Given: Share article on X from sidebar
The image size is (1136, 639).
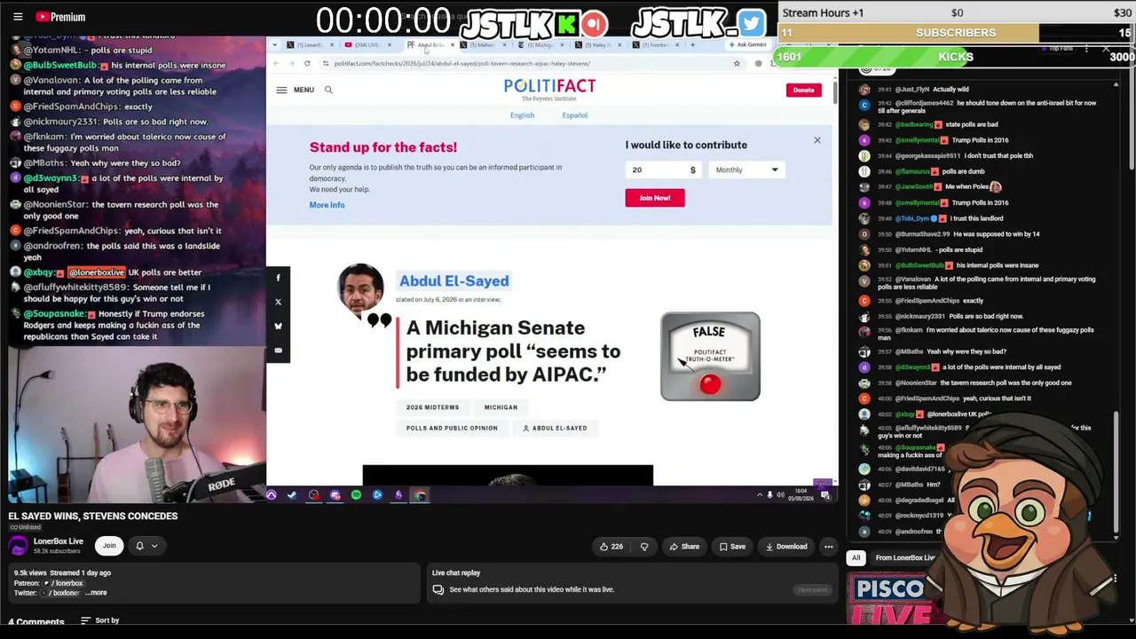Looking at the screenshot, I should tap(278, 302).
